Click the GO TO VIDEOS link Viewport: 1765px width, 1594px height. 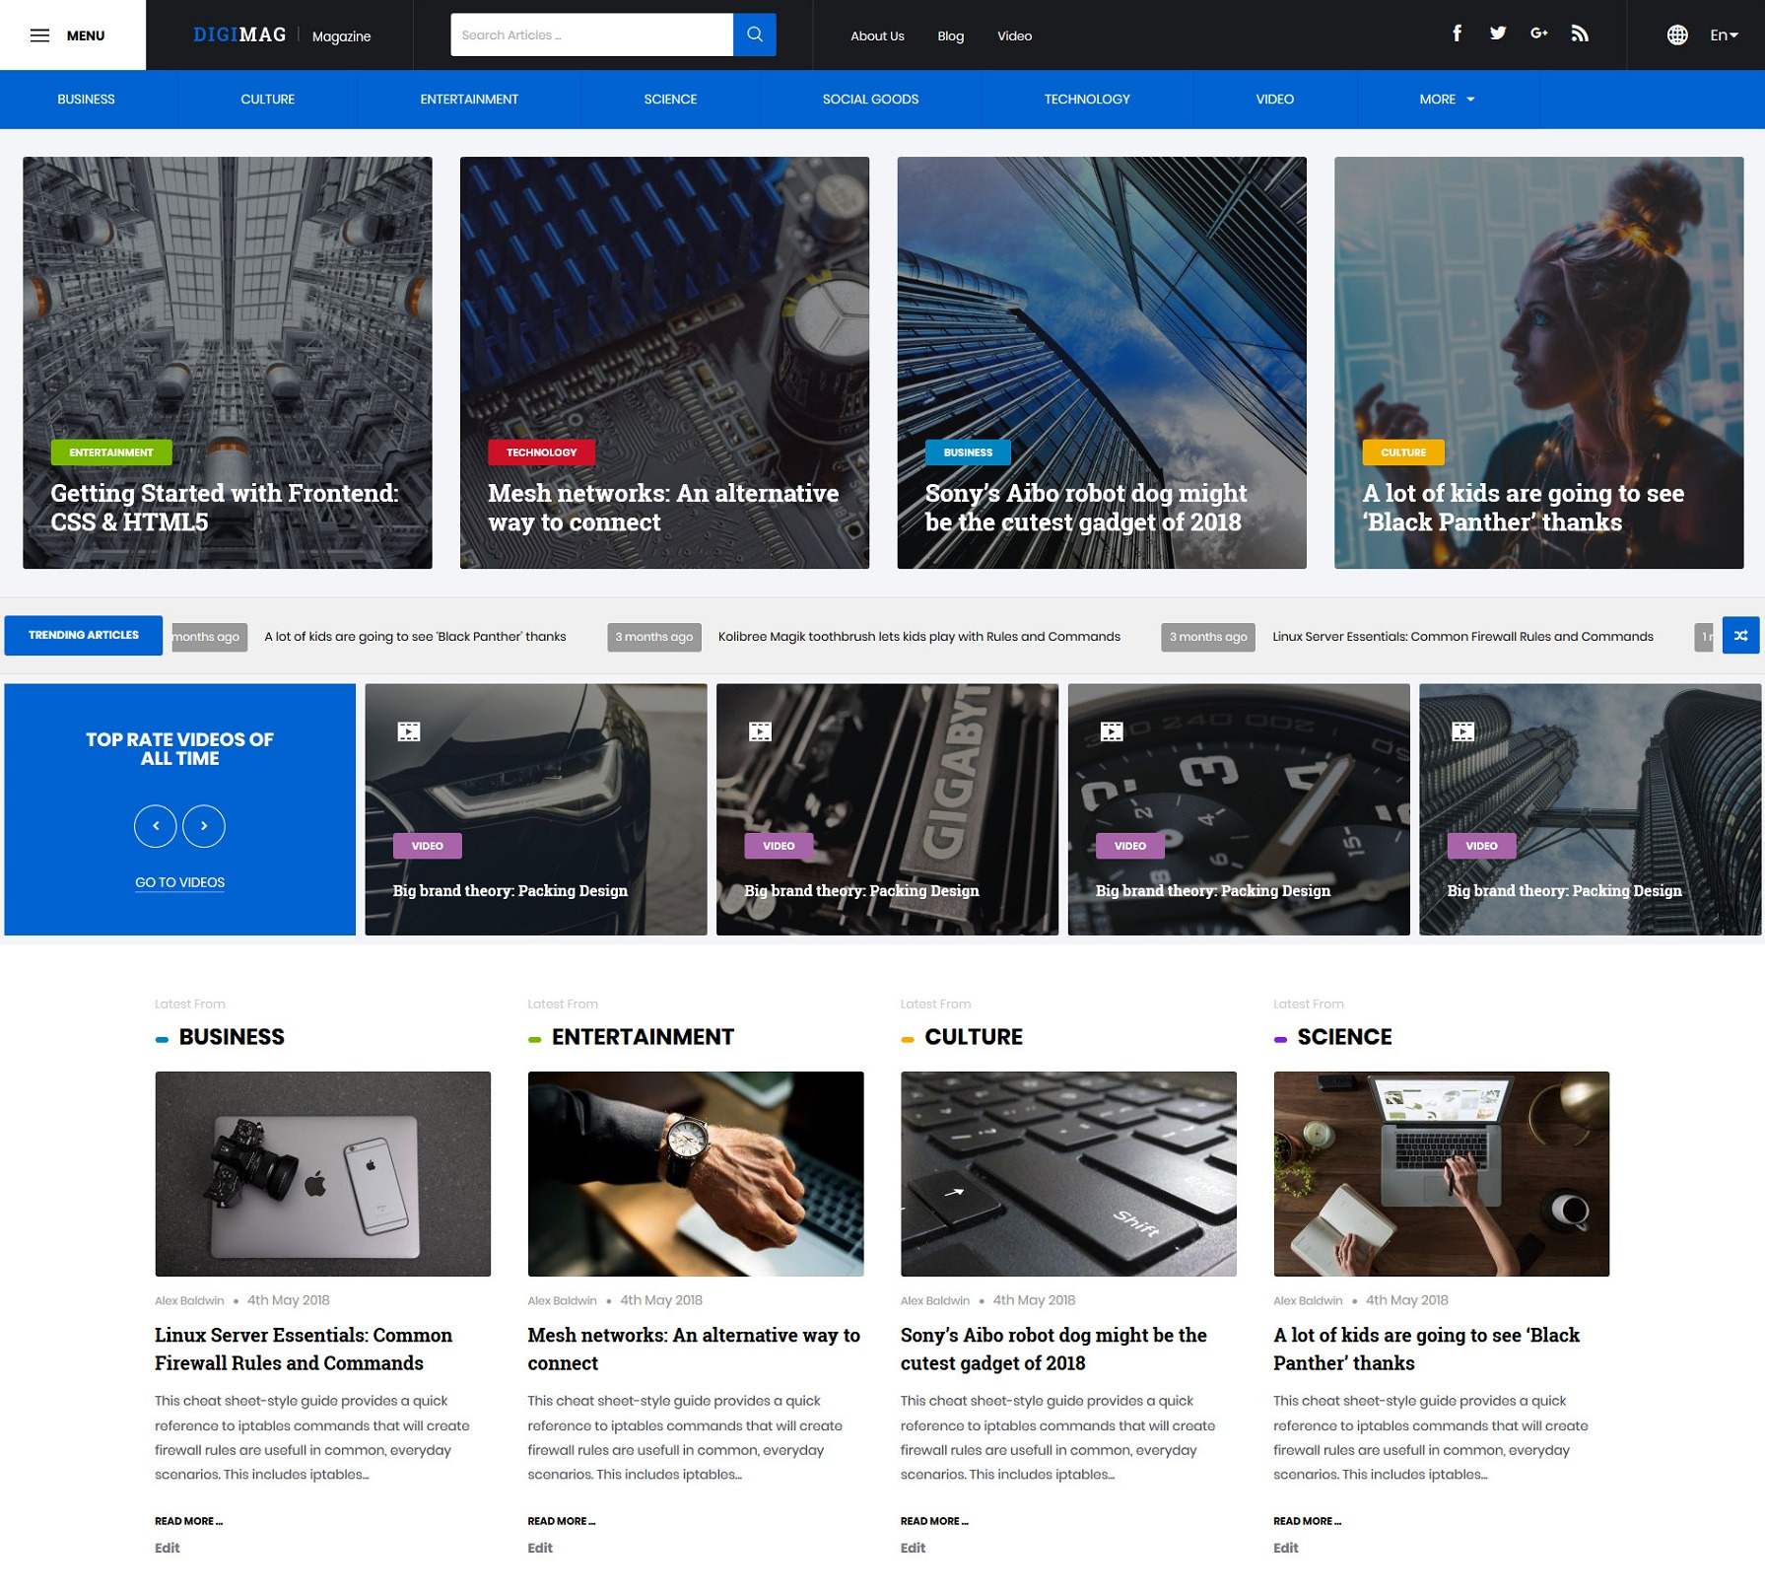tap(179, 882)
